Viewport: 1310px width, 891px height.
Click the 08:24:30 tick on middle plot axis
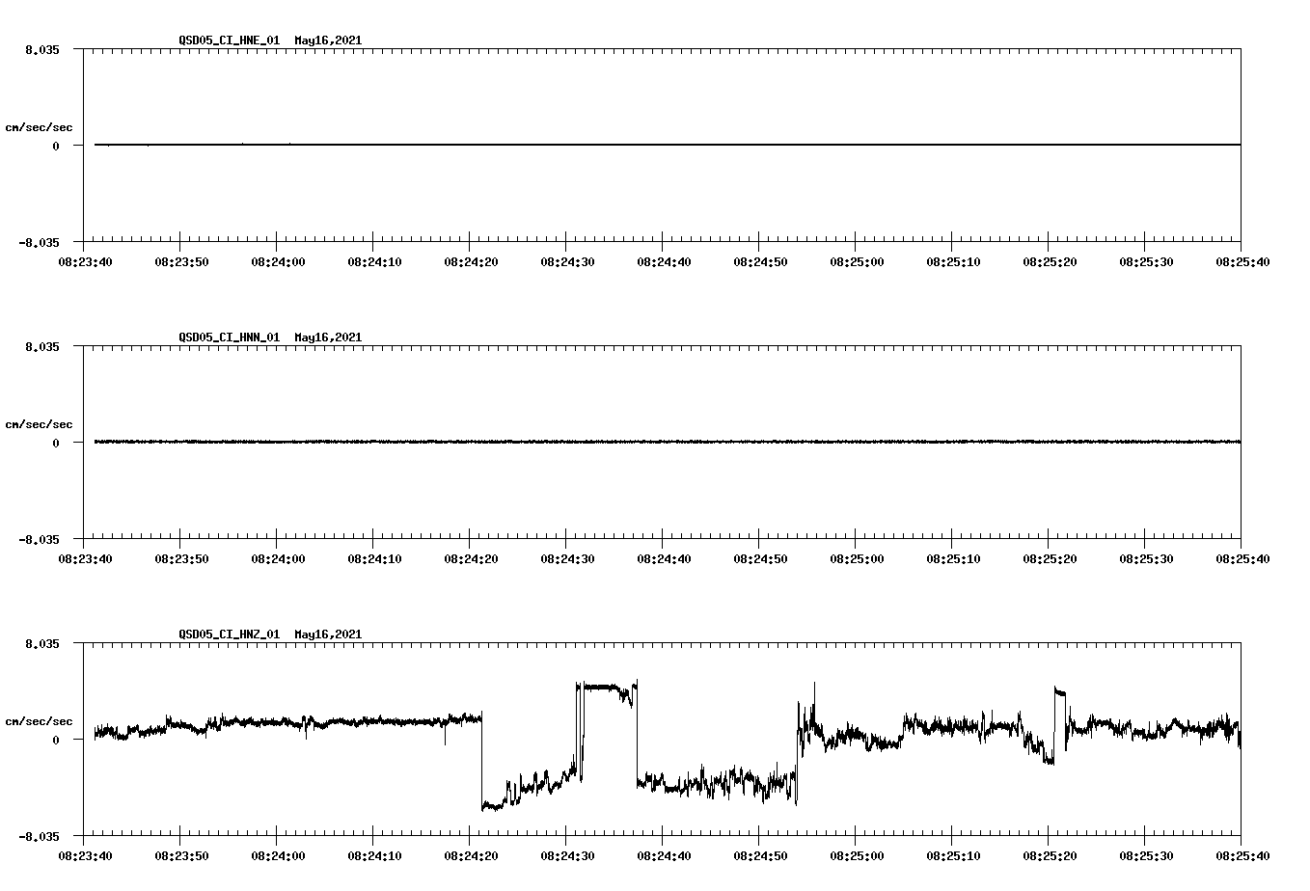[x=567, y=557]
